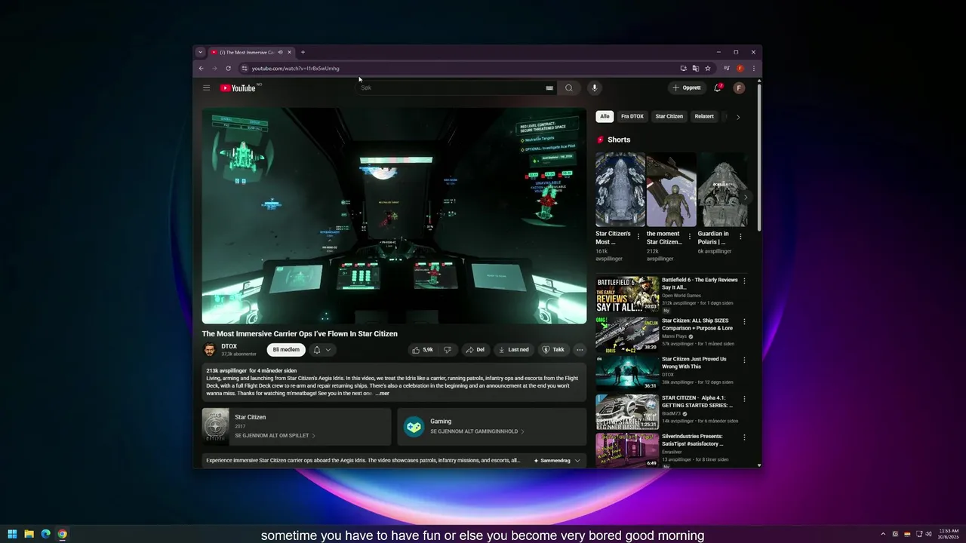The width and height of the screenshot is (966, 543).
Task: Dislike the video with the thumbs-down icon
Action: click(448, 350)
